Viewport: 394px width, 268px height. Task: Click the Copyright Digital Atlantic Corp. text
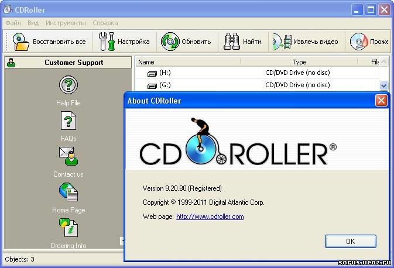[204, 202]
